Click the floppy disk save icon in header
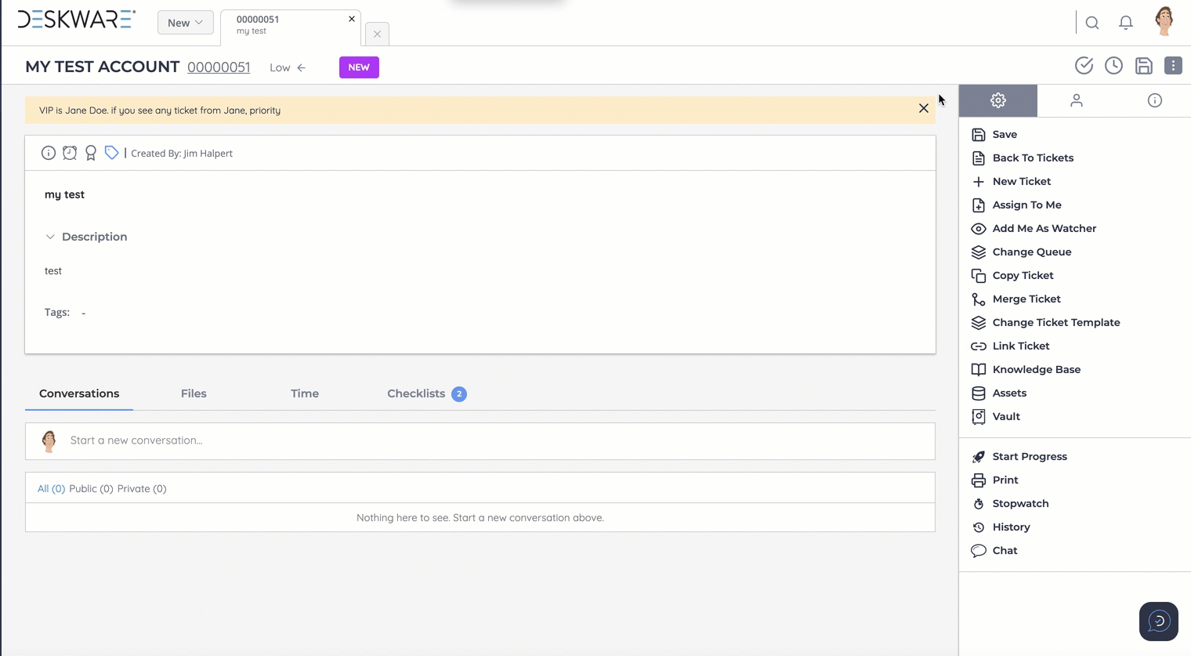 (1143, 66)
